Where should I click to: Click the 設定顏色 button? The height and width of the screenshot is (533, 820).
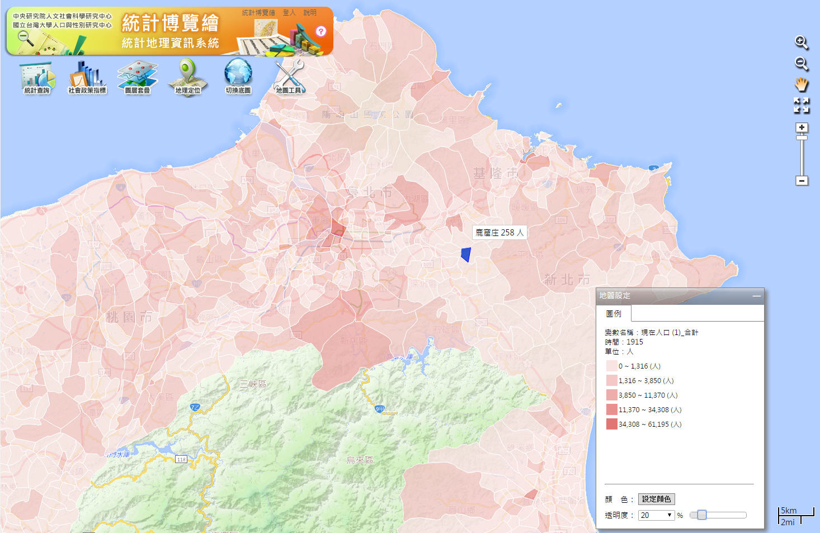tap(657, 499)
